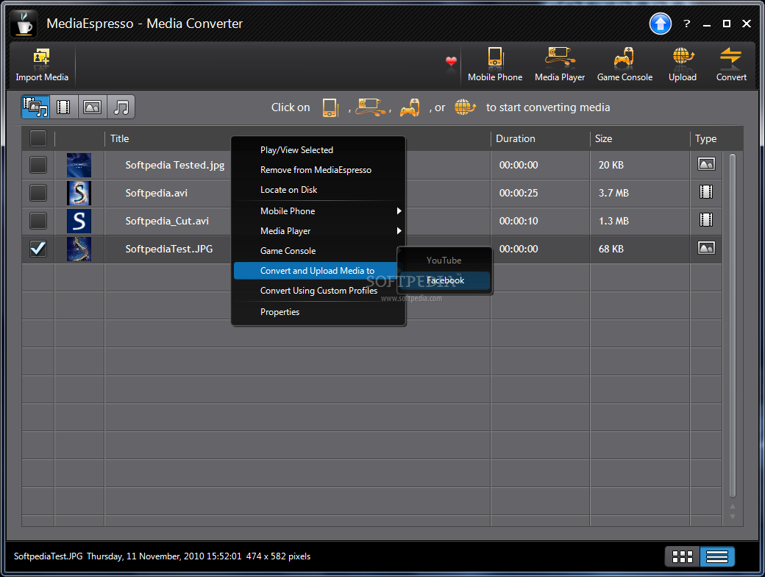Click video type icon for Softpedia_Cut.avi
The width and height of the screenshot is (765, 577).
(706, 219)
